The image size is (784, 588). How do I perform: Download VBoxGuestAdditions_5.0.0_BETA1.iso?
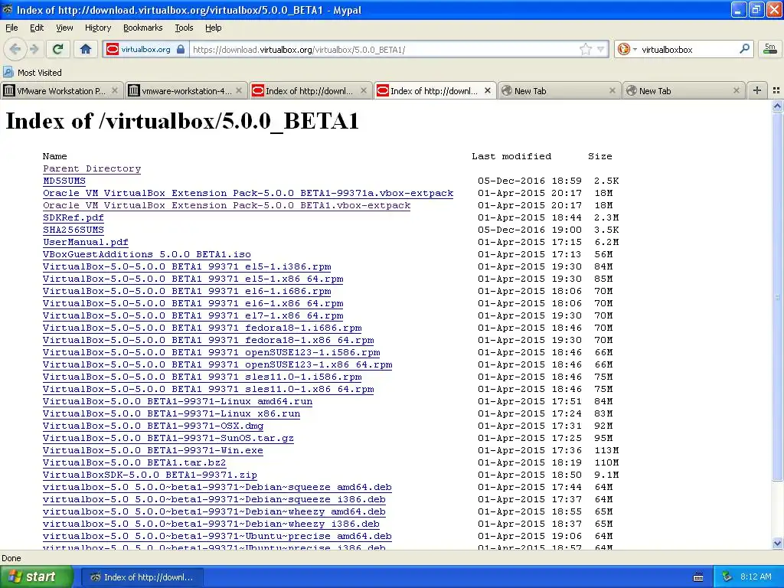click(x=147, y=254)
